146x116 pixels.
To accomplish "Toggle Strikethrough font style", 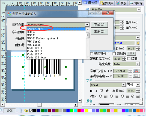I will point(107,91).
